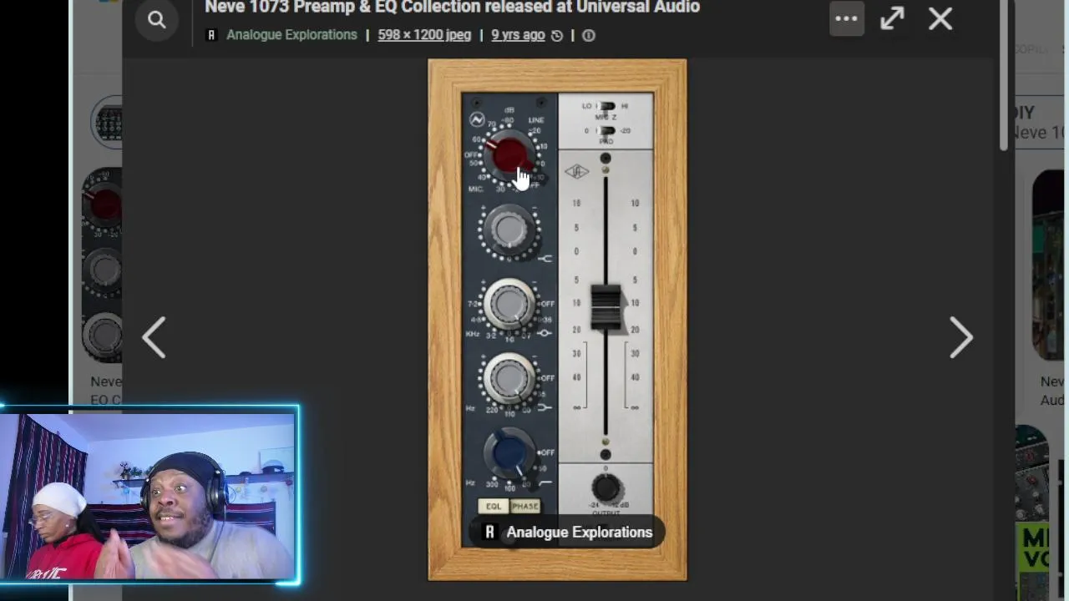Image resolution: width=1069 pixels, height=601 pixels.
Task: Expand image with diagonal arrows icon
Action: pyautogui.click(x=892, y=18)
